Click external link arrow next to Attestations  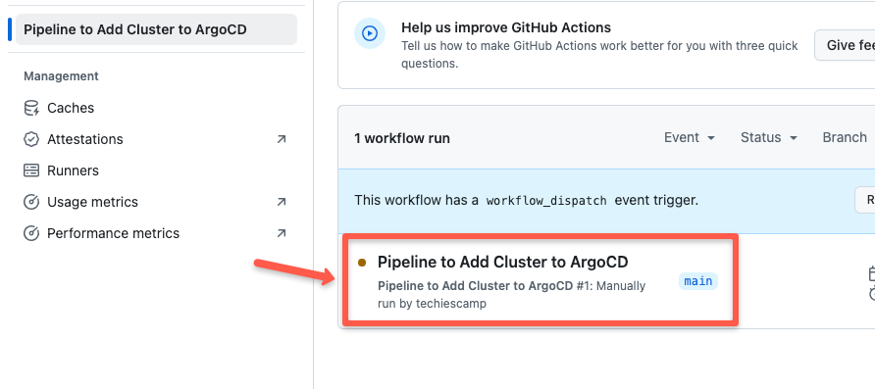click(x=282, y=139)
